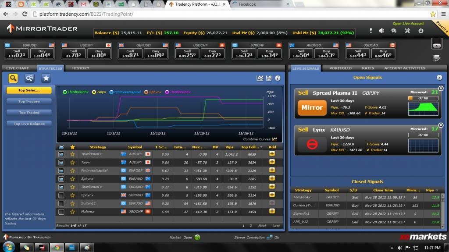Check the Sphynx GBPAUD chart checkbox

(61, 195)
